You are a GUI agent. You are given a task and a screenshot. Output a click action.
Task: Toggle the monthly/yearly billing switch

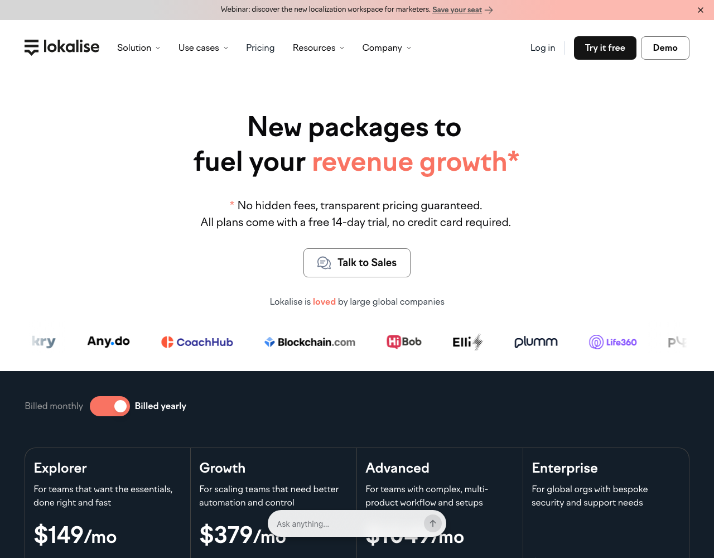(x=110, y=406)
